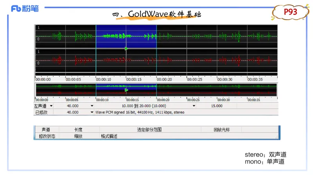313x176 pixels.
Task: Click the 00:00:00 label on main timeline
Action: pyautogui.click(x=43, y=79)
